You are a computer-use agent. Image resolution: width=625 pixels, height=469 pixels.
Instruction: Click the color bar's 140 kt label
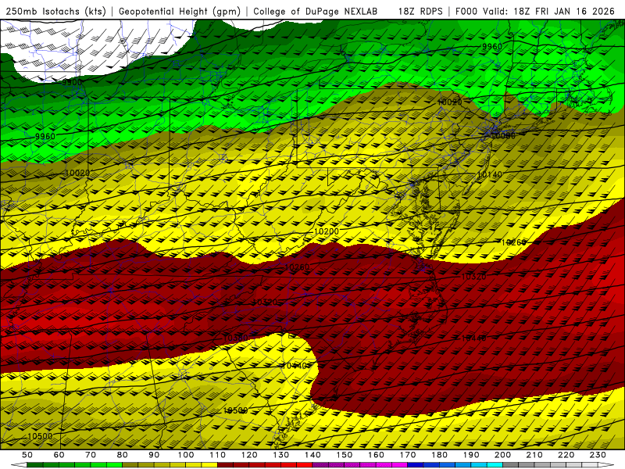[x=312, y=455]
